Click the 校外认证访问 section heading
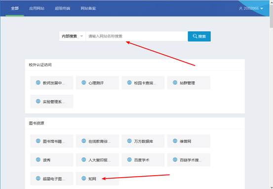273x189 pixels. (x=40, y=65)
